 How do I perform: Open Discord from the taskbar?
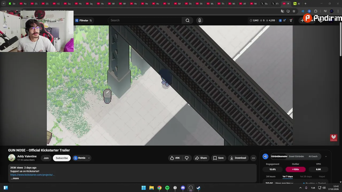(183, 188)
